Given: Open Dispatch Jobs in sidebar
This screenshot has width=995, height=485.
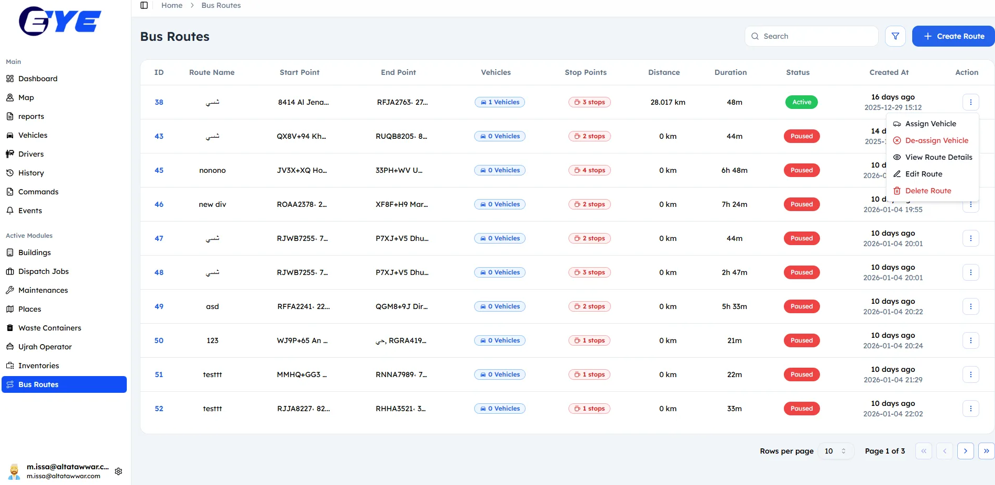Looking at the screenshot, I should 43,271.
